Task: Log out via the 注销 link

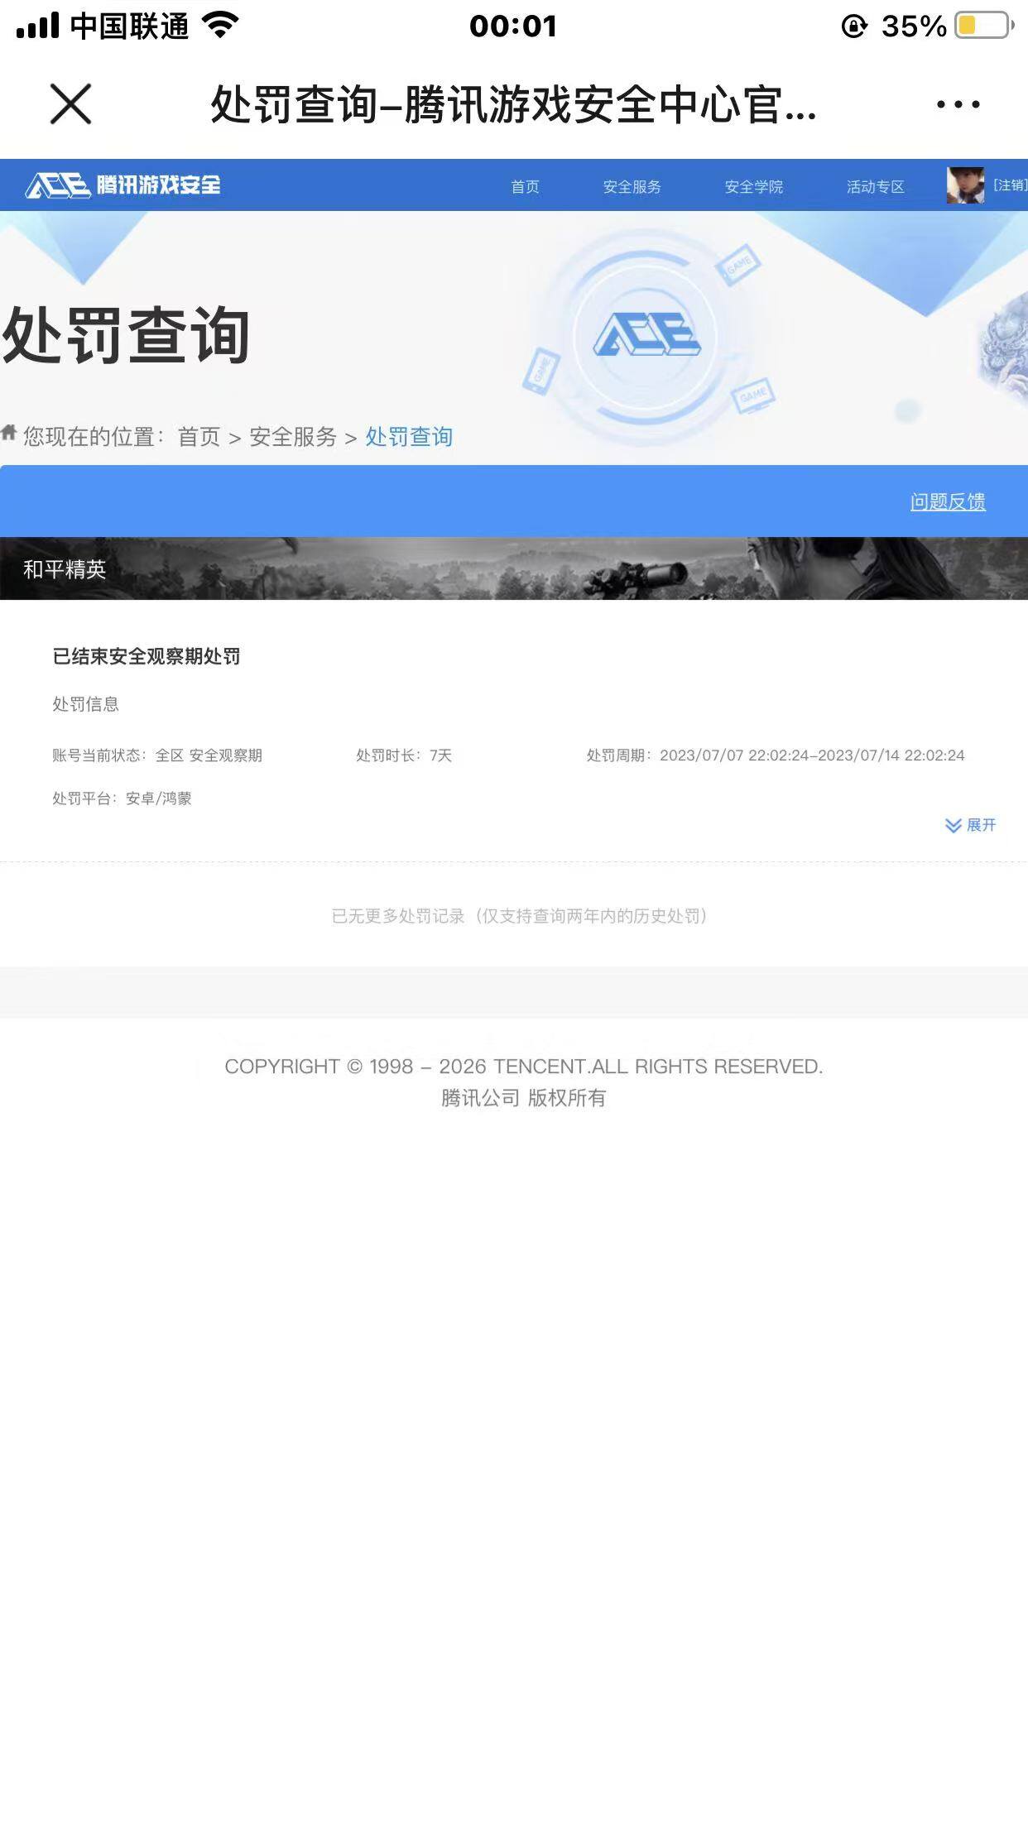Action: (1010, 185)
